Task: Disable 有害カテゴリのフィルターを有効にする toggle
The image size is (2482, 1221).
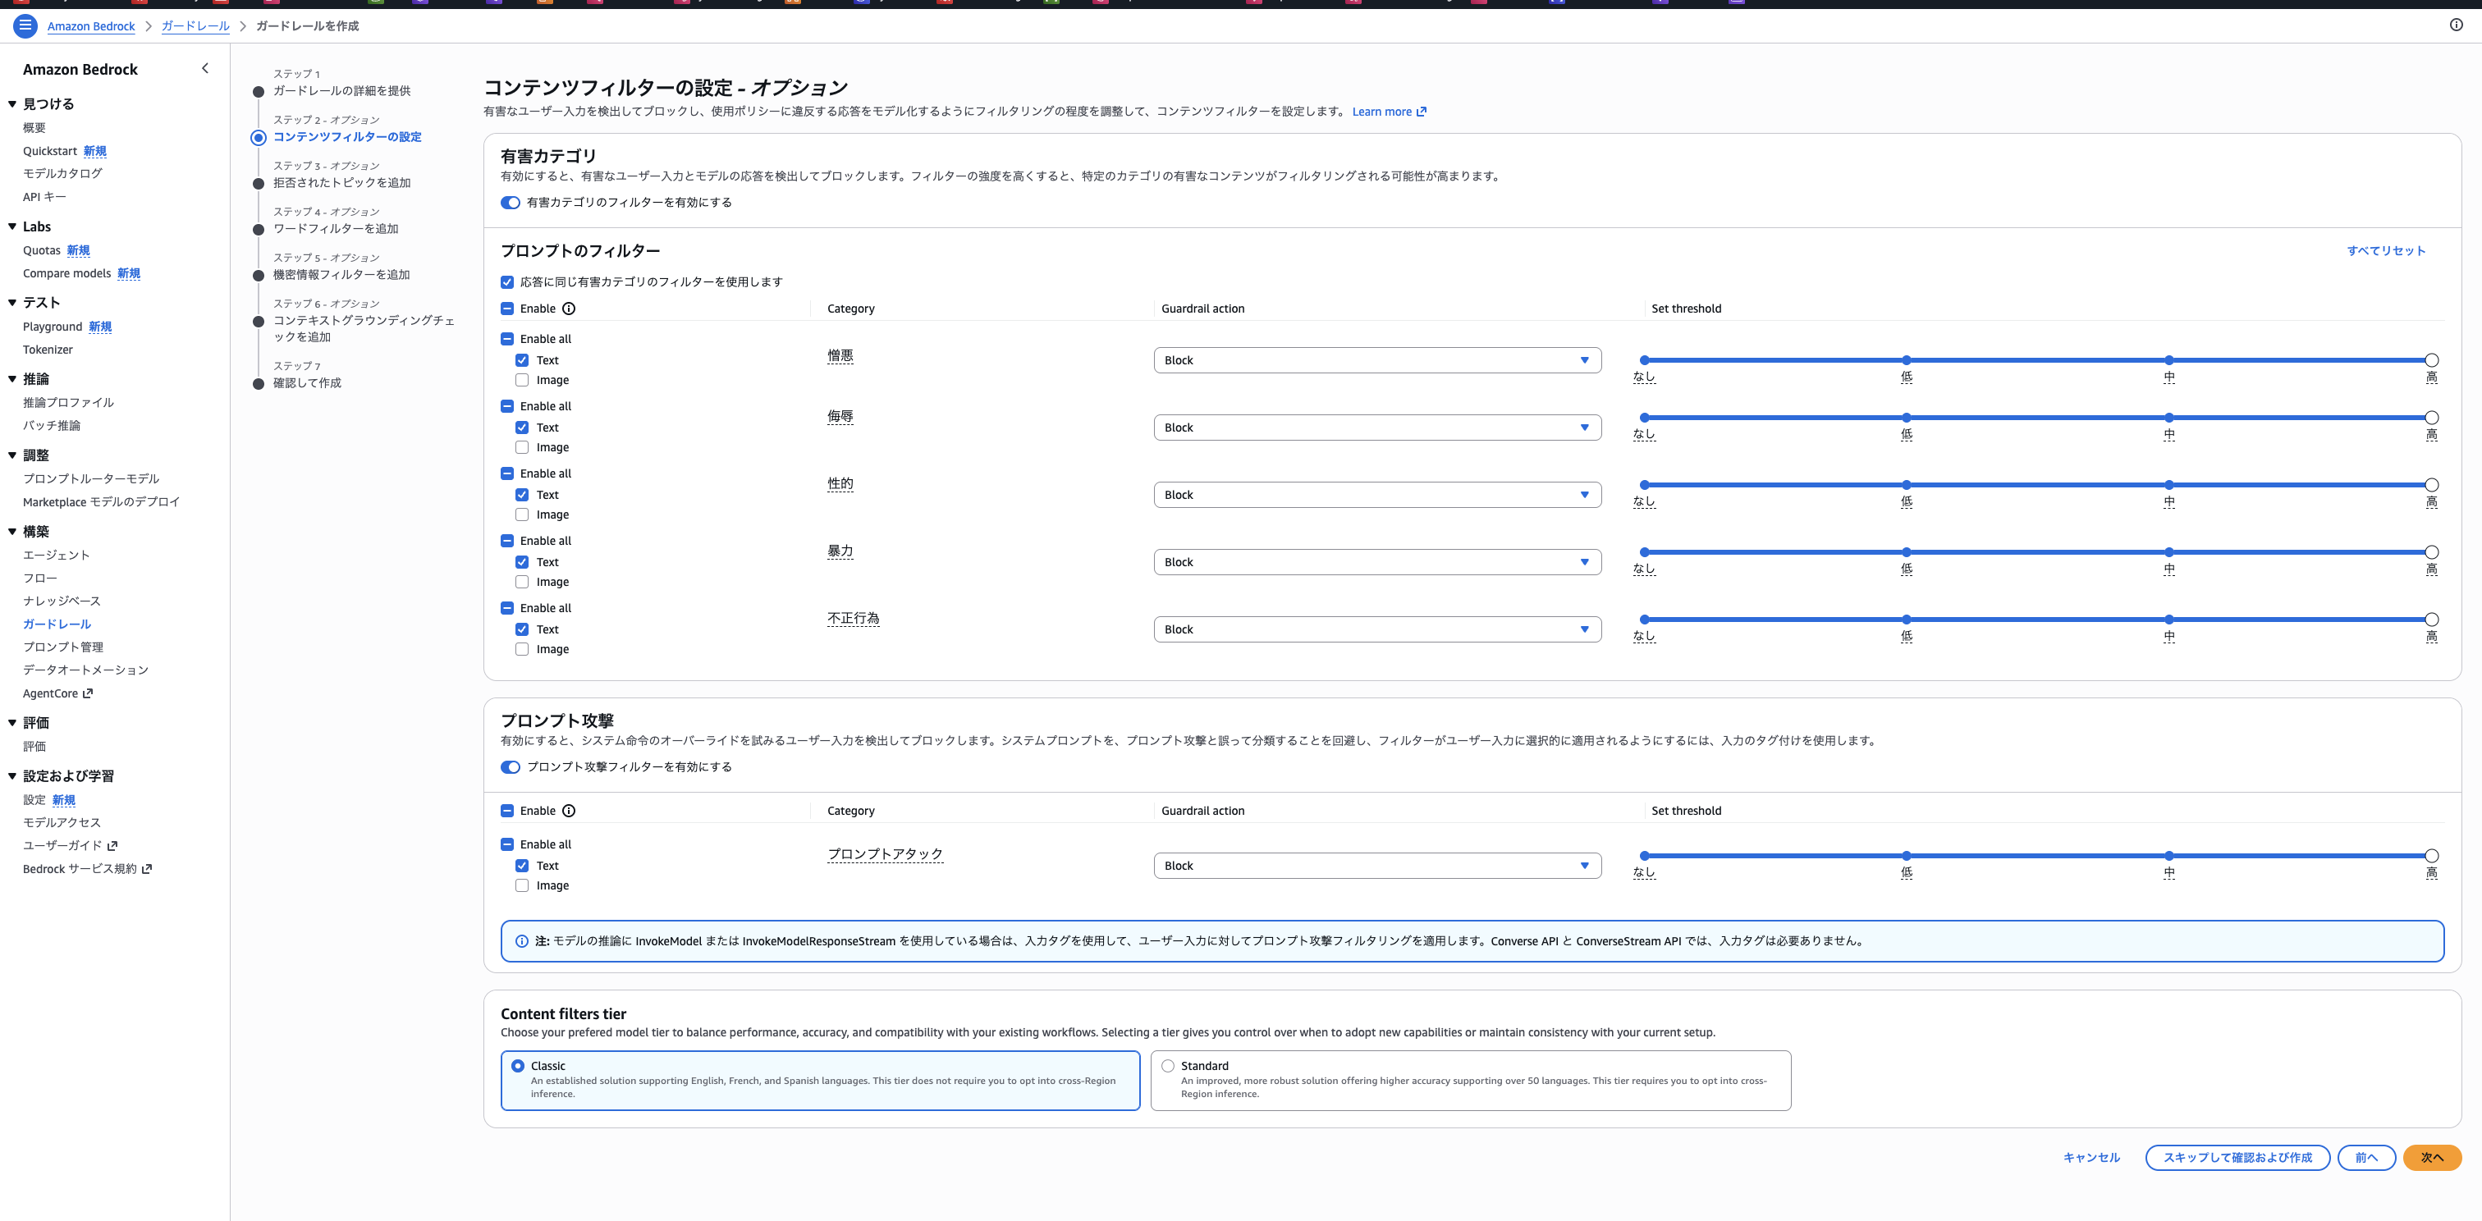Action: coord(510,202)
